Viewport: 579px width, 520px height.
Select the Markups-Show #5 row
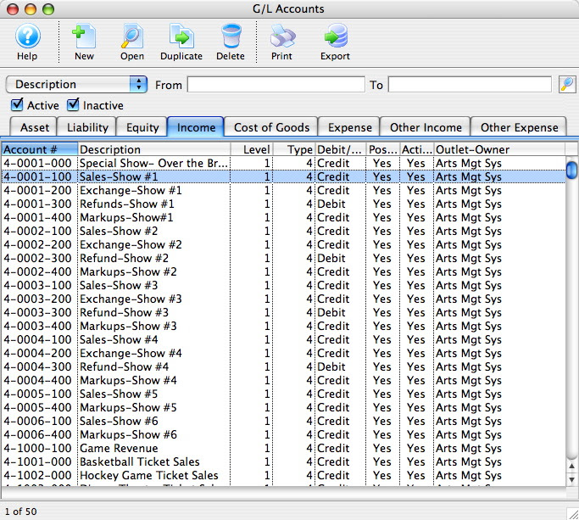(x=283, y=407)
